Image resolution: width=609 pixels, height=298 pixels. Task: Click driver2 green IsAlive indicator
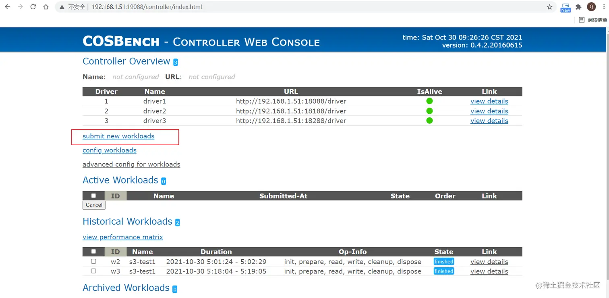(429, 110)
